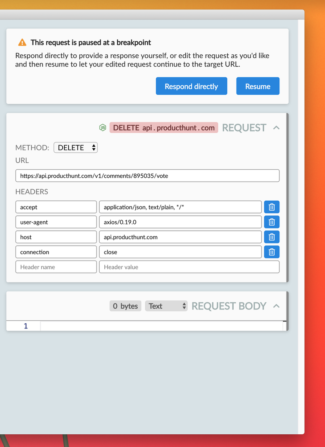The height and width of the screenshot is (447, 325).
Task: Click Respond directly
Action: (x=191, y=86)
